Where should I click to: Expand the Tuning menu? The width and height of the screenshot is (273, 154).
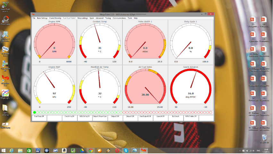click(108, 18)
